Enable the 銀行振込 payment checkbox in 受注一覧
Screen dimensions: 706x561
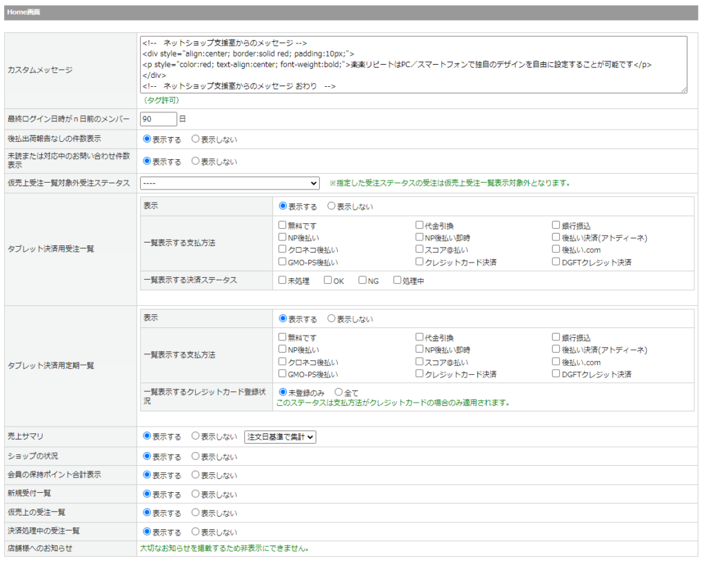[x=556, y=224]
